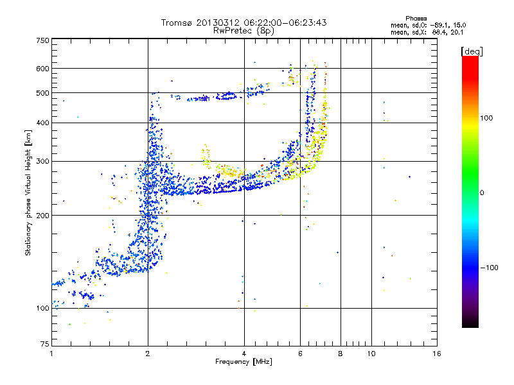Viewport: 514px width, 385px height.
Task: Click the colorbar tick label '100'
Action: pyautogui.click(x=486, y=118)
